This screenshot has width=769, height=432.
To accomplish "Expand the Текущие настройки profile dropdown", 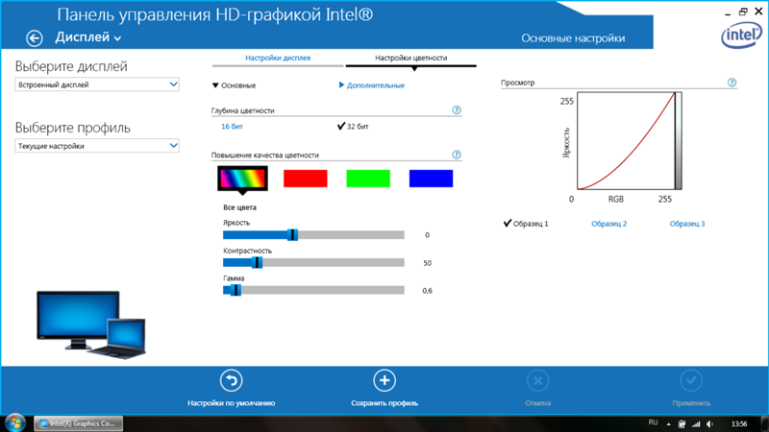I will coord(97,146).
